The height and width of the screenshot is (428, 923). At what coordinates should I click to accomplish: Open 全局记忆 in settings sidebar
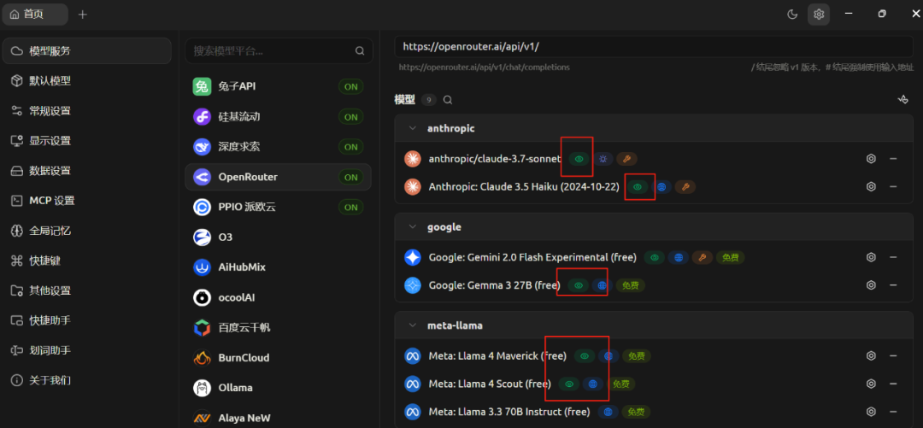pyautogui.click(x=87, y=231)
